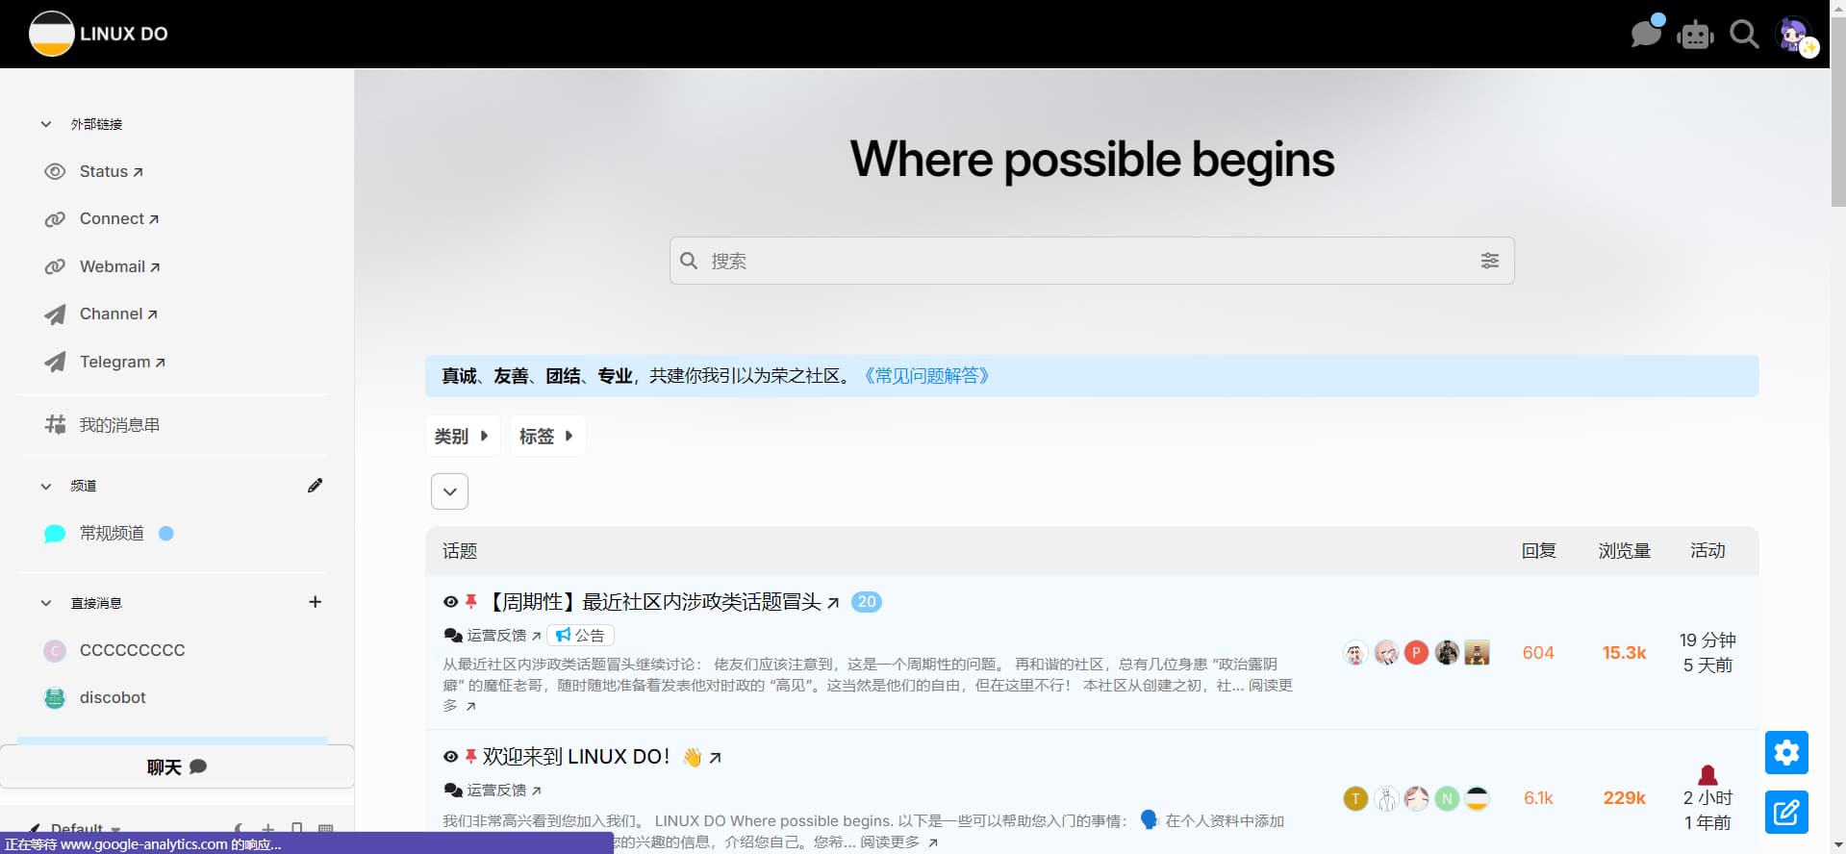Open the LINUX DO home logo
The height and width of the screenshot is (854, 1846).
[99, 34]
